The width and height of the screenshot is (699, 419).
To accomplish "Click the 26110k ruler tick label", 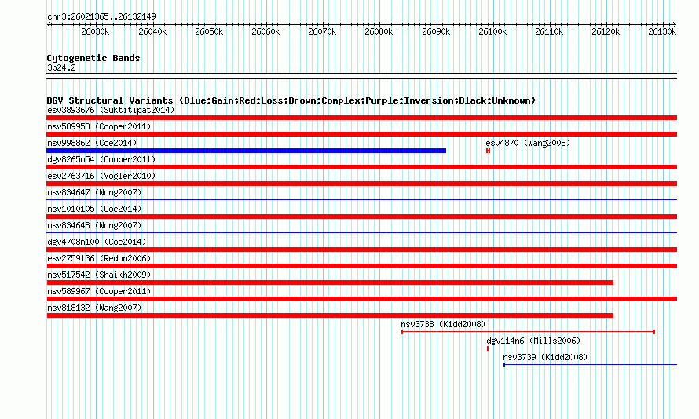I will 549,31.
